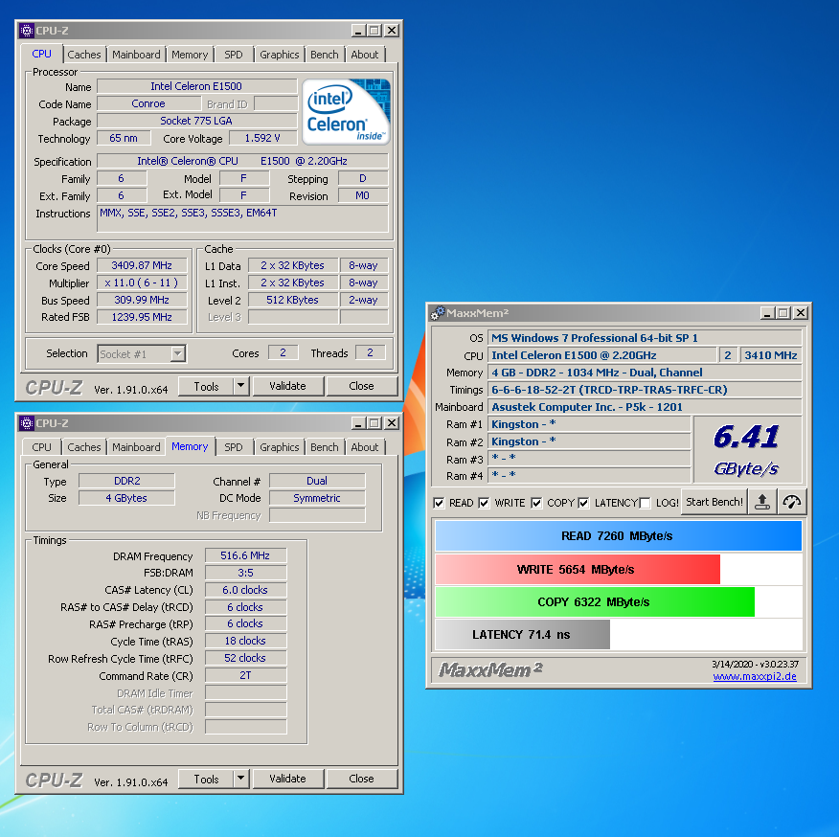The height and width of the screenshot is (837, 839).
Task: Click the green COPY 6322 MByte/s bar
Action: point(595,602)
